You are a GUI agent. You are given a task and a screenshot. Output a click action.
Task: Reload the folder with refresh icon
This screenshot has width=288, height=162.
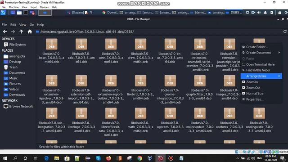[285, 31]
